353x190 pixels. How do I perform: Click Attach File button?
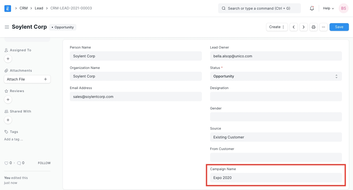click(x=27, y=79)
